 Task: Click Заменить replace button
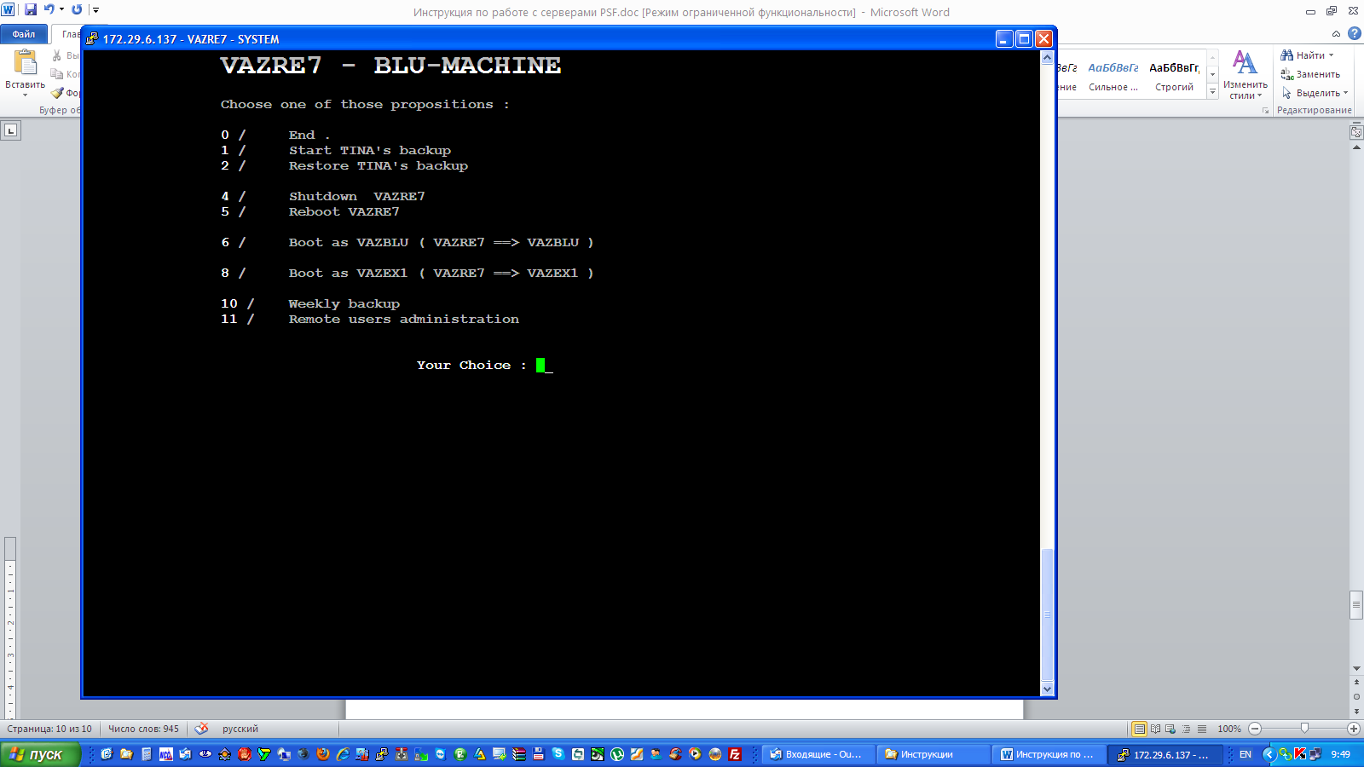[1310, 74]
